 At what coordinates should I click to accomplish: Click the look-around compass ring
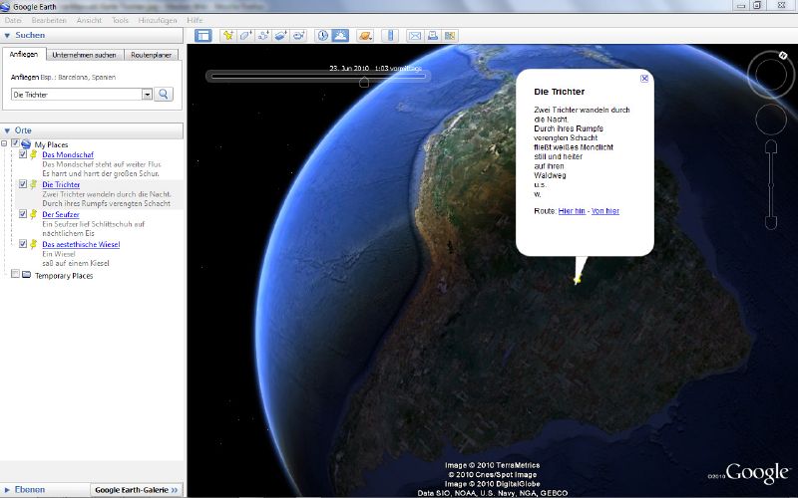[771, 74]
